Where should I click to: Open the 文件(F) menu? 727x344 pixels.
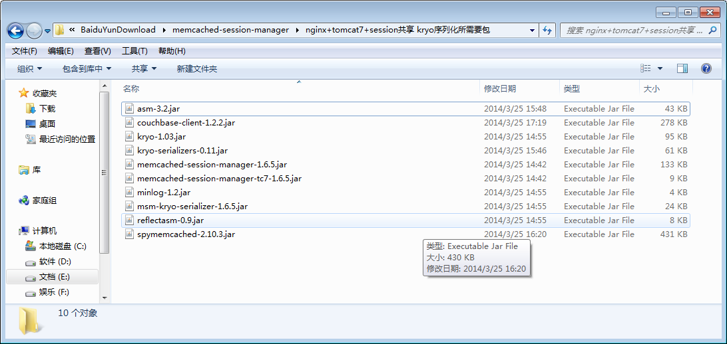[24, 51]
